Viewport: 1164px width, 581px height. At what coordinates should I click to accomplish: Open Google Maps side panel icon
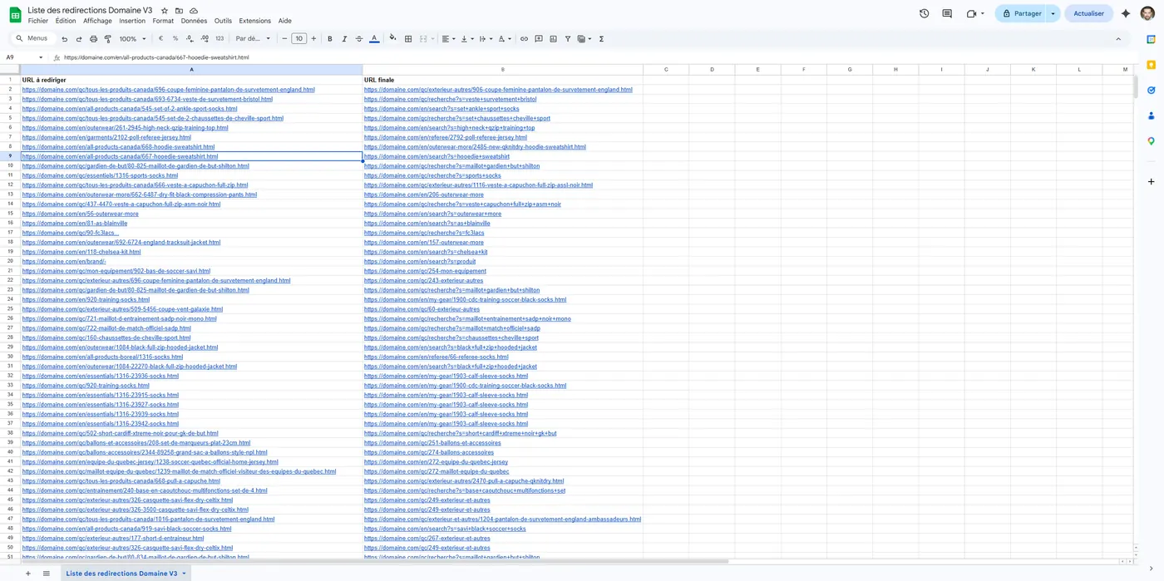(1151, 141)
